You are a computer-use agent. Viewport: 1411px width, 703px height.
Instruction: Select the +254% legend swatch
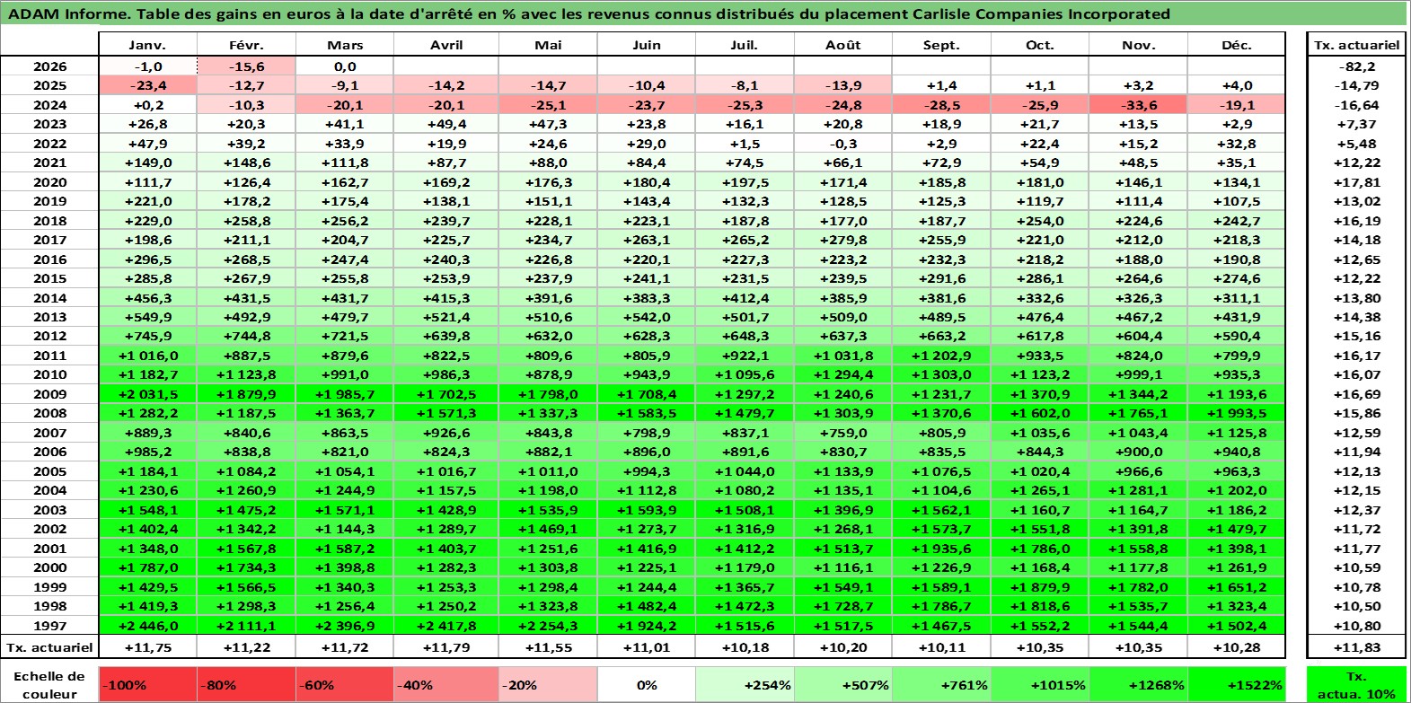click(x=744, y=684)
